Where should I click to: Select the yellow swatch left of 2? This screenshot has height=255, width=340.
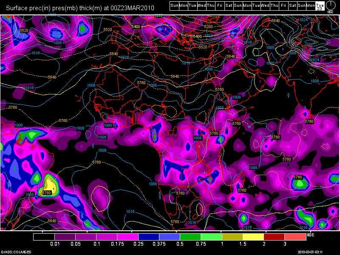253,237
